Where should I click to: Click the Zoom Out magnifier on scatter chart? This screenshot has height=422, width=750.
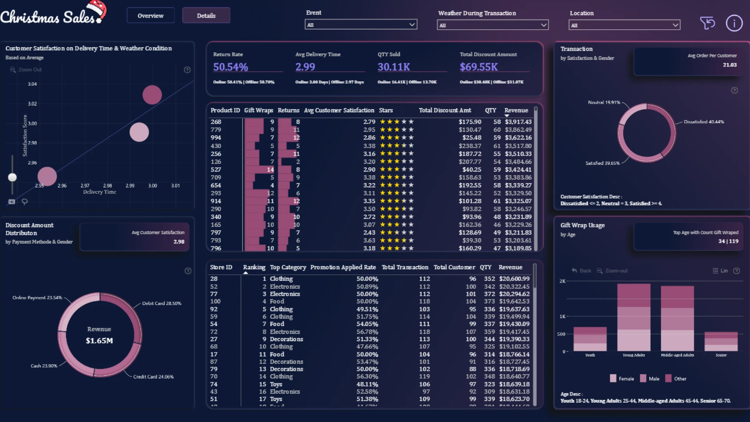[x=13, y=70]
